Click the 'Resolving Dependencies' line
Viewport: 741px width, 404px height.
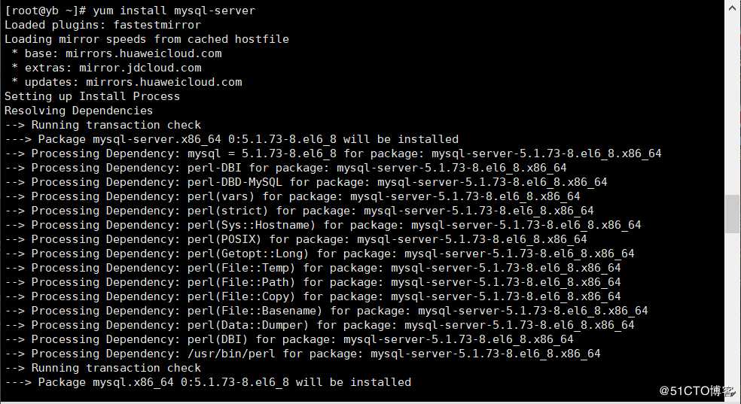(x=78, y=111)
